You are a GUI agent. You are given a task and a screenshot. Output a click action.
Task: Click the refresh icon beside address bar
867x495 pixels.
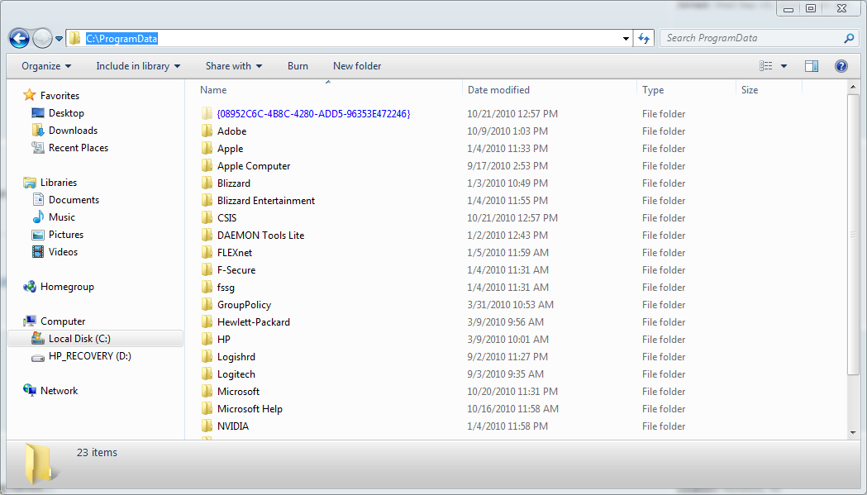coord(644,38)
